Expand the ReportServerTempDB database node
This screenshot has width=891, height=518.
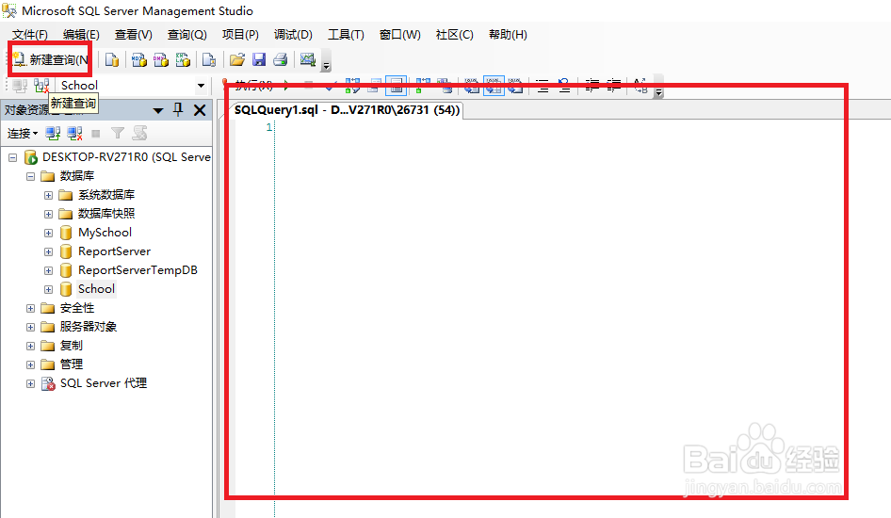(x=48, y=270)
